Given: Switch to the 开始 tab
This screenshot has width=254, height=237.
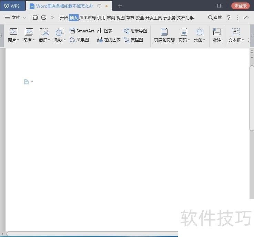Looking at the screenshot, I should click(64, 18).
